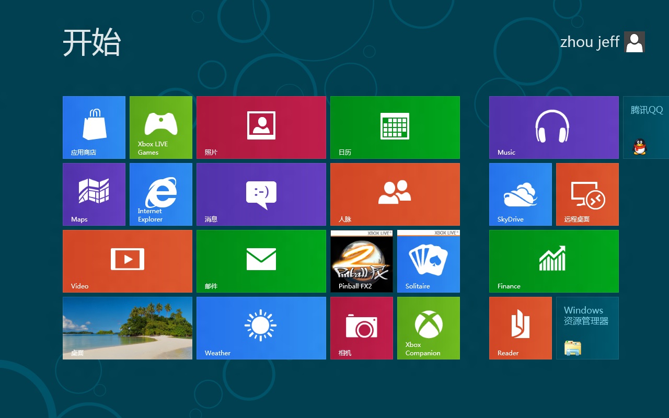Open the 照片 Photos tile
Image resolution: width=669 pixels, height=418 pixels.
[261, 127]
